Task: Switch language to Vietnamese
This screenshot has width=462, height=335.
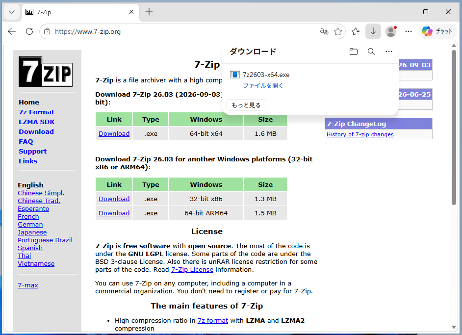Action: 36,264
